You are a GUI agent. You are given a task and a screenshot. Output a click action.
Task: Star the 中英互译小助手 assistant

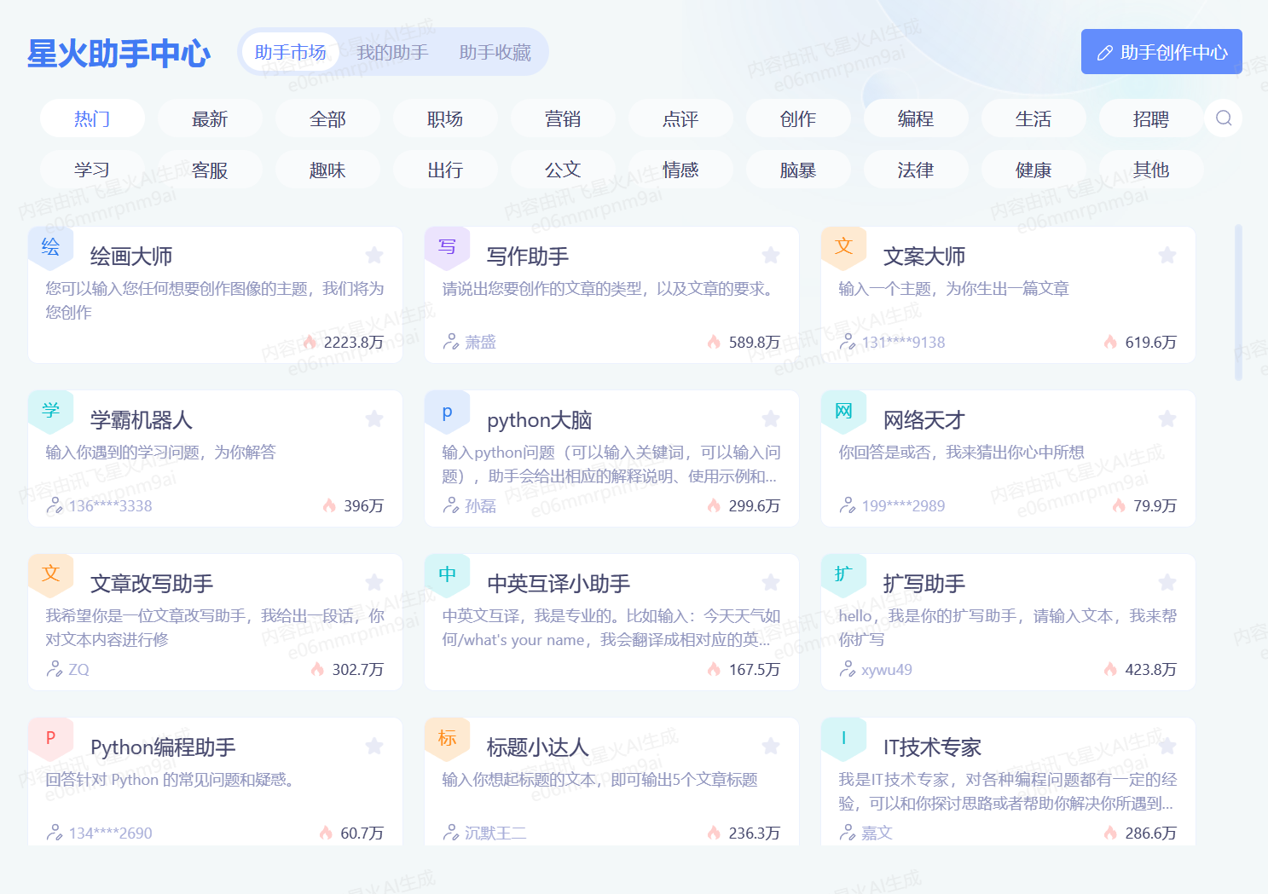click(770, 583)
